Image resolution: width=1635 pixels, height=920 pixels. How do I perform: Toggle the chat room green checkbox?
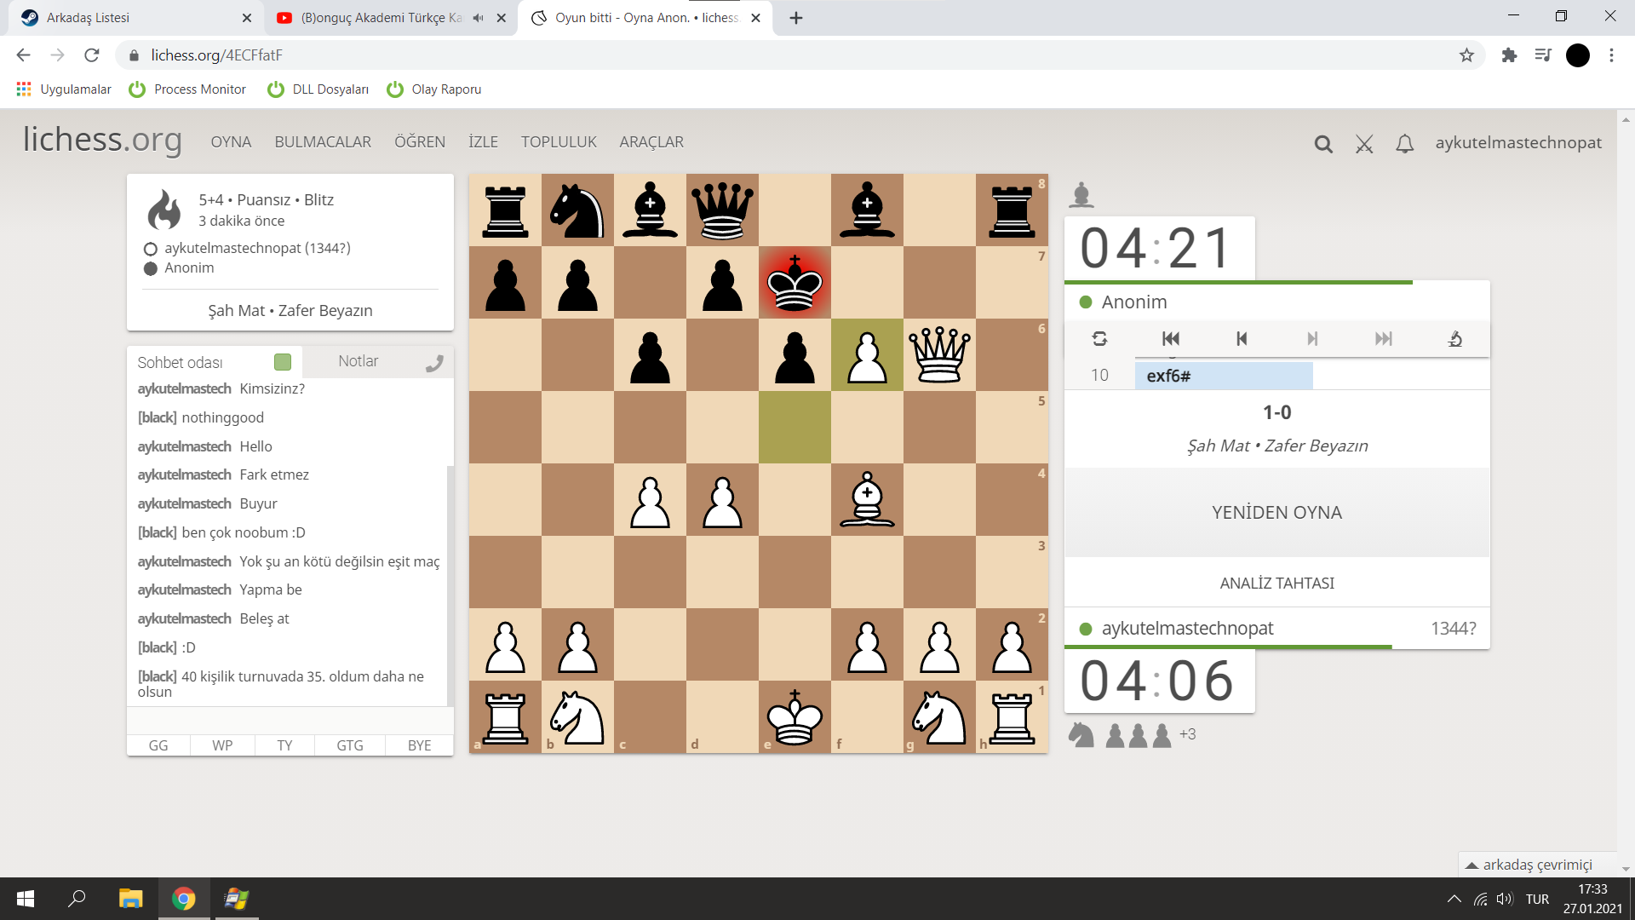283,362
